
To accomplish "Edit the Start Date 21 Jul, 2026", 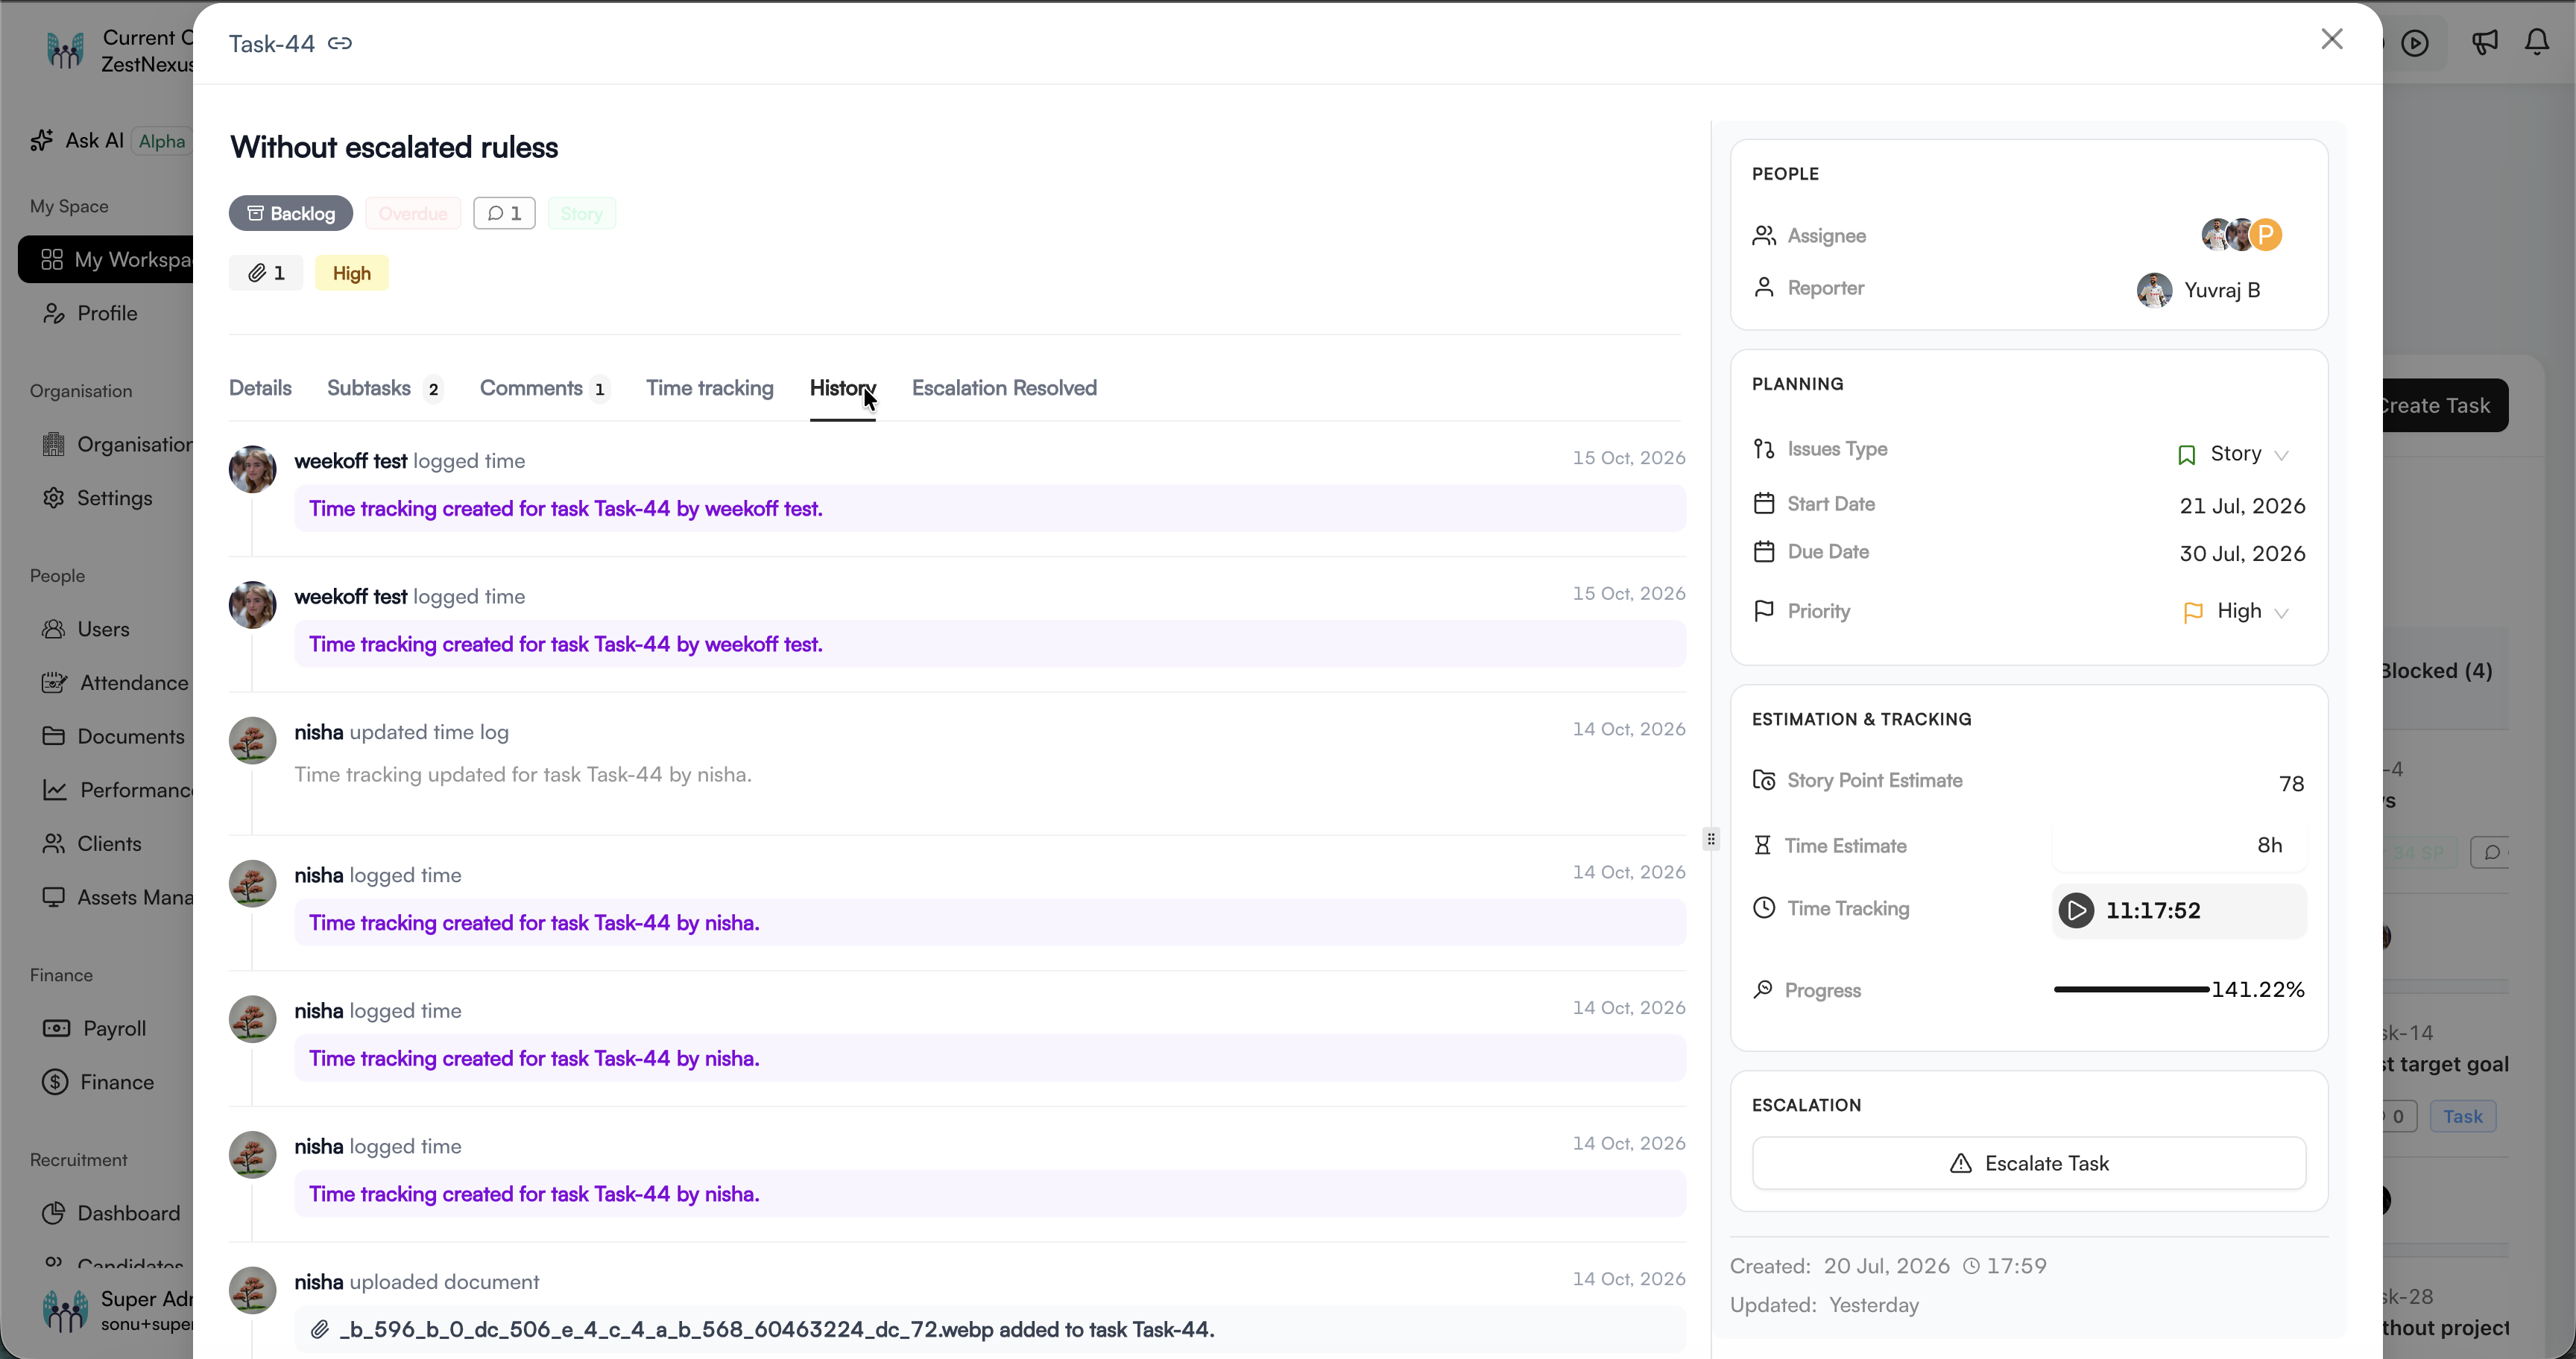I will coord(2242,506).
